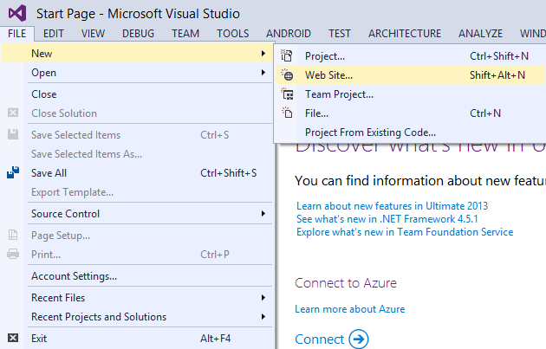The image size is (546, 349).
Task: Click the new File icon
Action: click(289, 113)
